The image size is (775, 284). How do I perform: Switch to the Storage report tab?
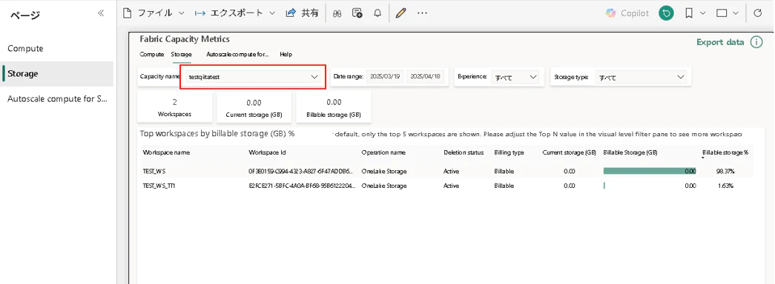(182, 54)
